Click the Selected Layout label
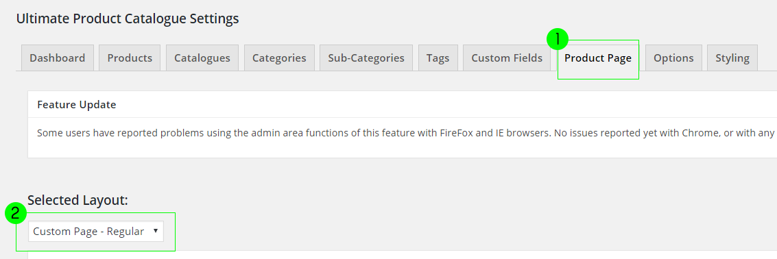This screenshot has width=777, height=259. (x=77, y=200)
